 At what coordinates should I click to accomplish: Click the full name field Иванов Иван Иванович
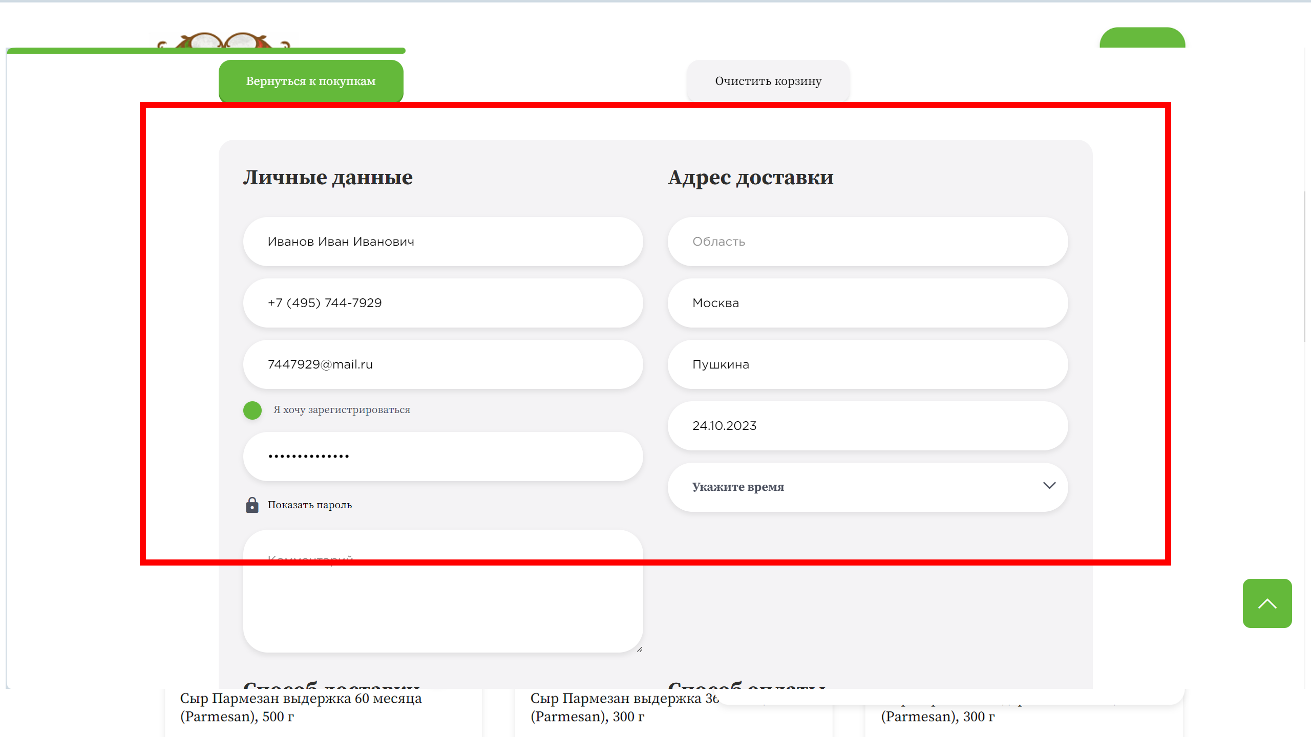coord(442,242)
